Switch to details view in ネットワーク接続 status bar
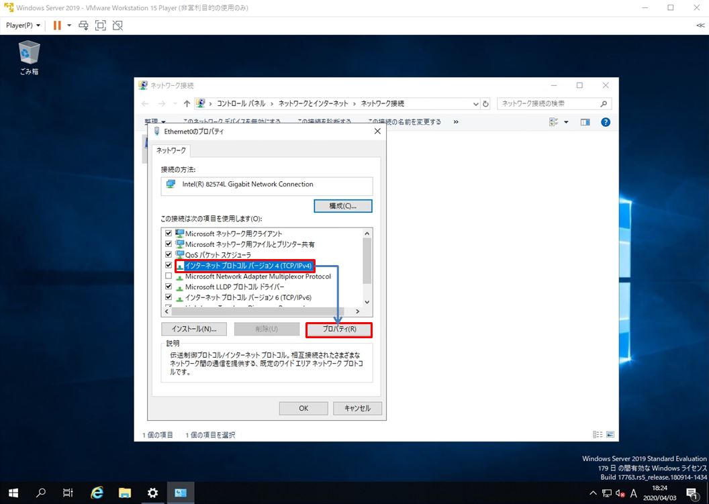 tap(598, 434)
